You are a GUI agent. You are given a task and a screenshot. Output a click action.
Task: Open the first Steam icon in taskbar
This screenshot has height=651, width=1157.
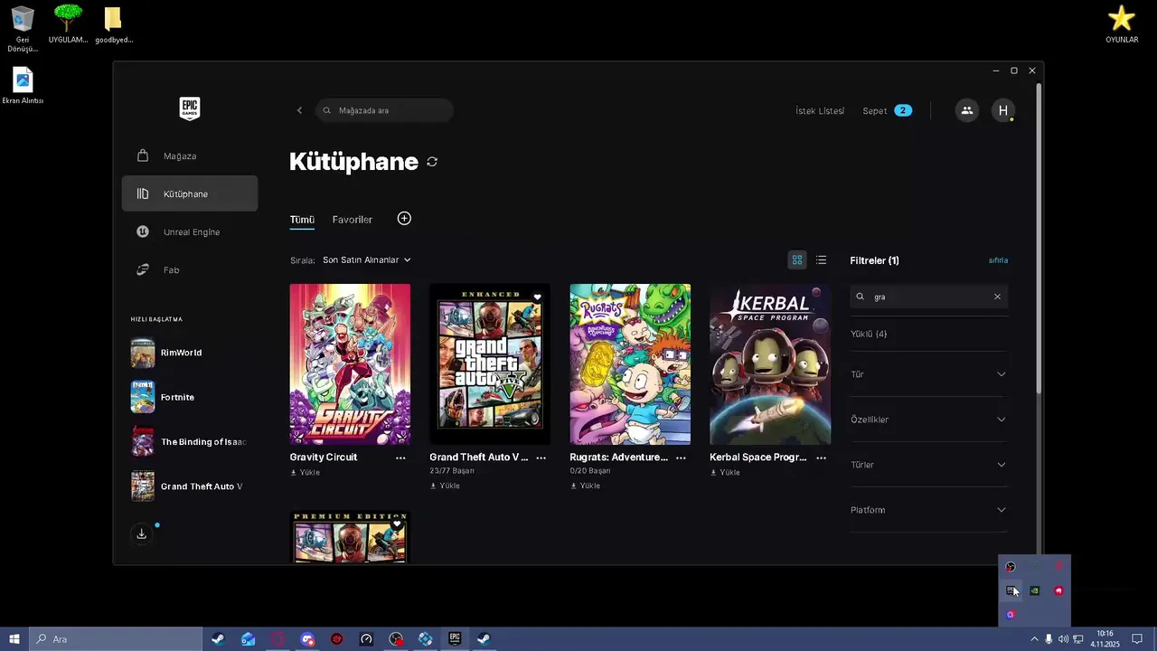(218, 639)
